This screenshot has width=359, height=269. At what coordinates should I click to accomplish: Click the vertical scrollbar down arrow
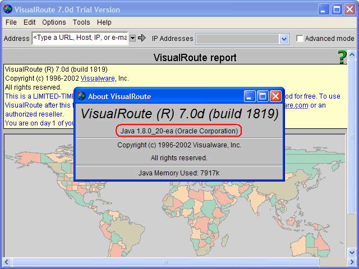pyautogui.click(x=352, y=252)
